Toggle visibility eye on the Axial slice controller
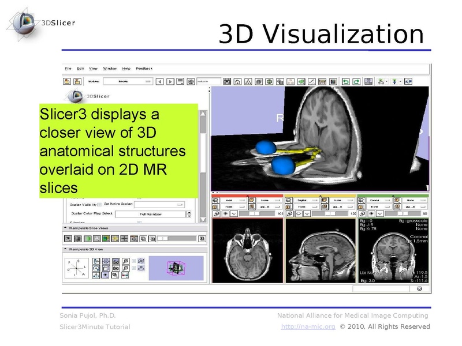Image resolution: width=462 pixels, height=346 pixels. pos(226,213)
